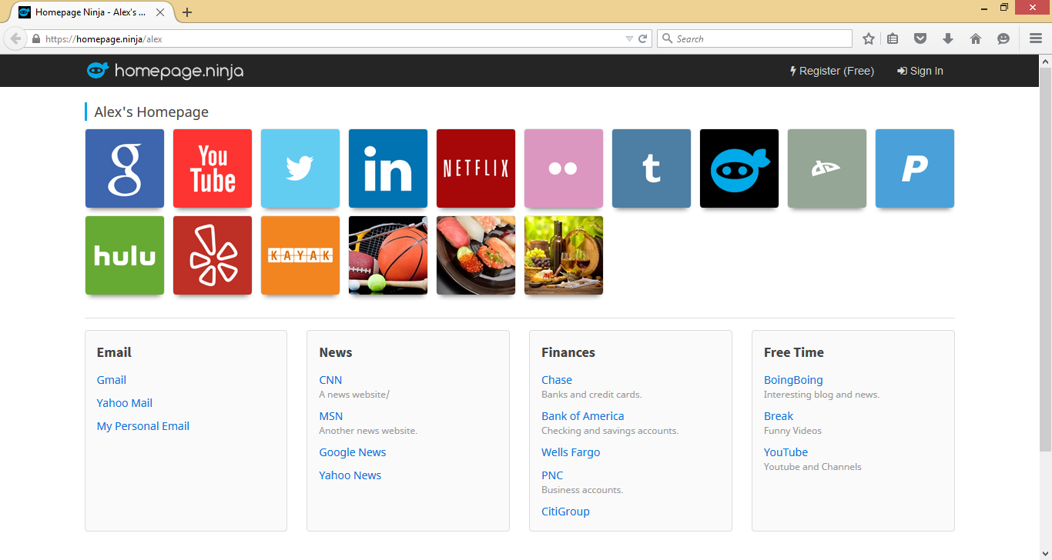This screenshot has width=1052, height=560.
Task: Go to the browser Home icon
Action: 976,38
